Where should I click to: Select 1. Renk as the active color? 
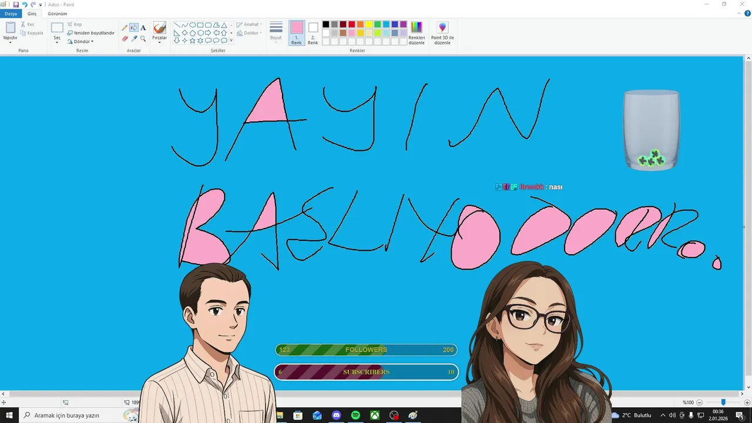pyautogui.click(x=297, y=33)
